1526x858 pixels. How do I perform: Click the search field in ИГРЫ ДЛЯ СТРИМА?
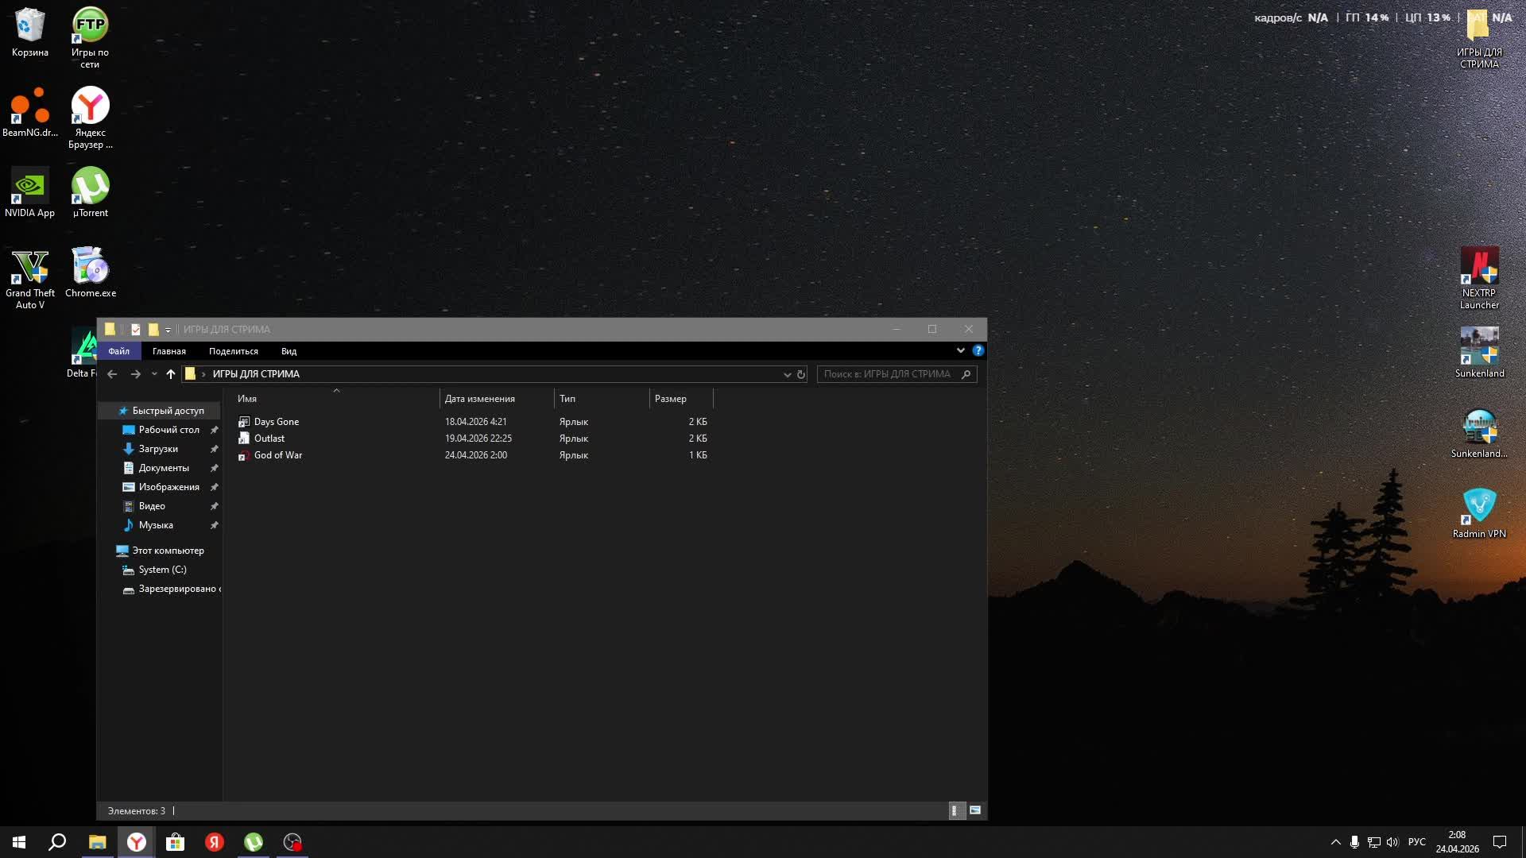pyautogui.click(x=887, y=374)
